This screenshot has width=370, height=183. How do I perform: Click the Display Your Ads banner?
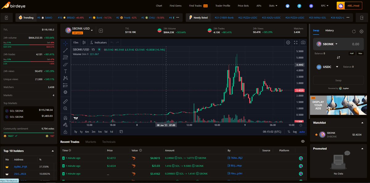338,105
